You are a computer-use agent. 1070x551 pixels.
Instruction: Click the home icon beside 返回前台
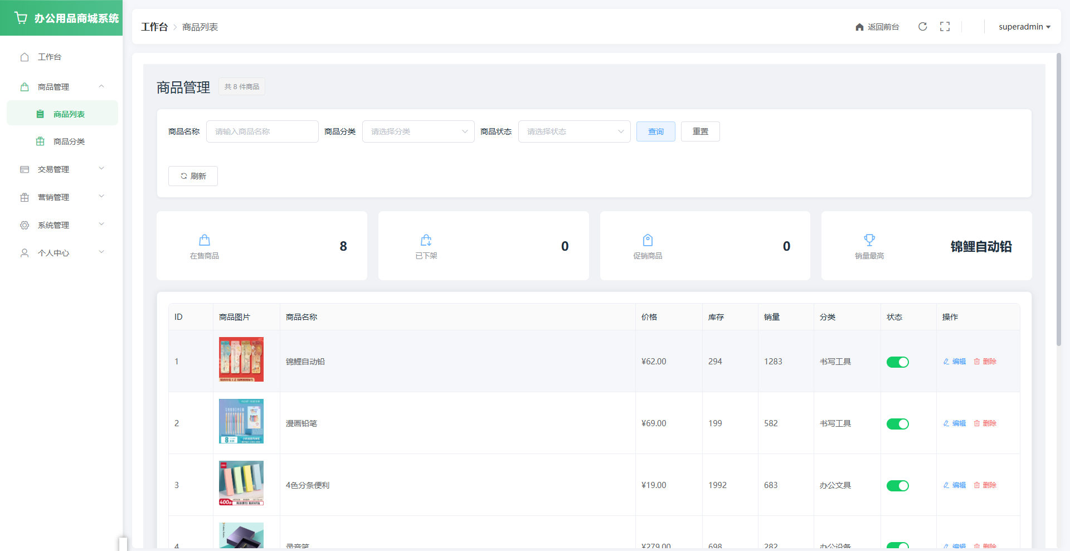click(859, 27)
